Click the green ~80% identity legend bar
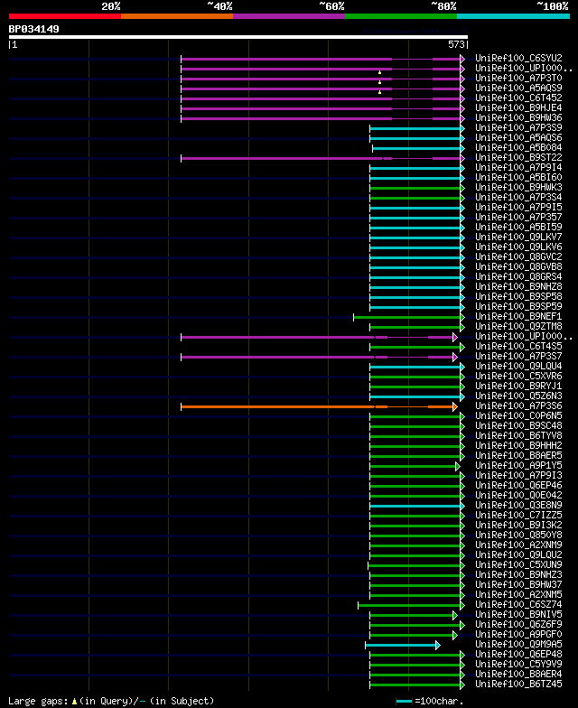578x708 pixels. (401, 16)
